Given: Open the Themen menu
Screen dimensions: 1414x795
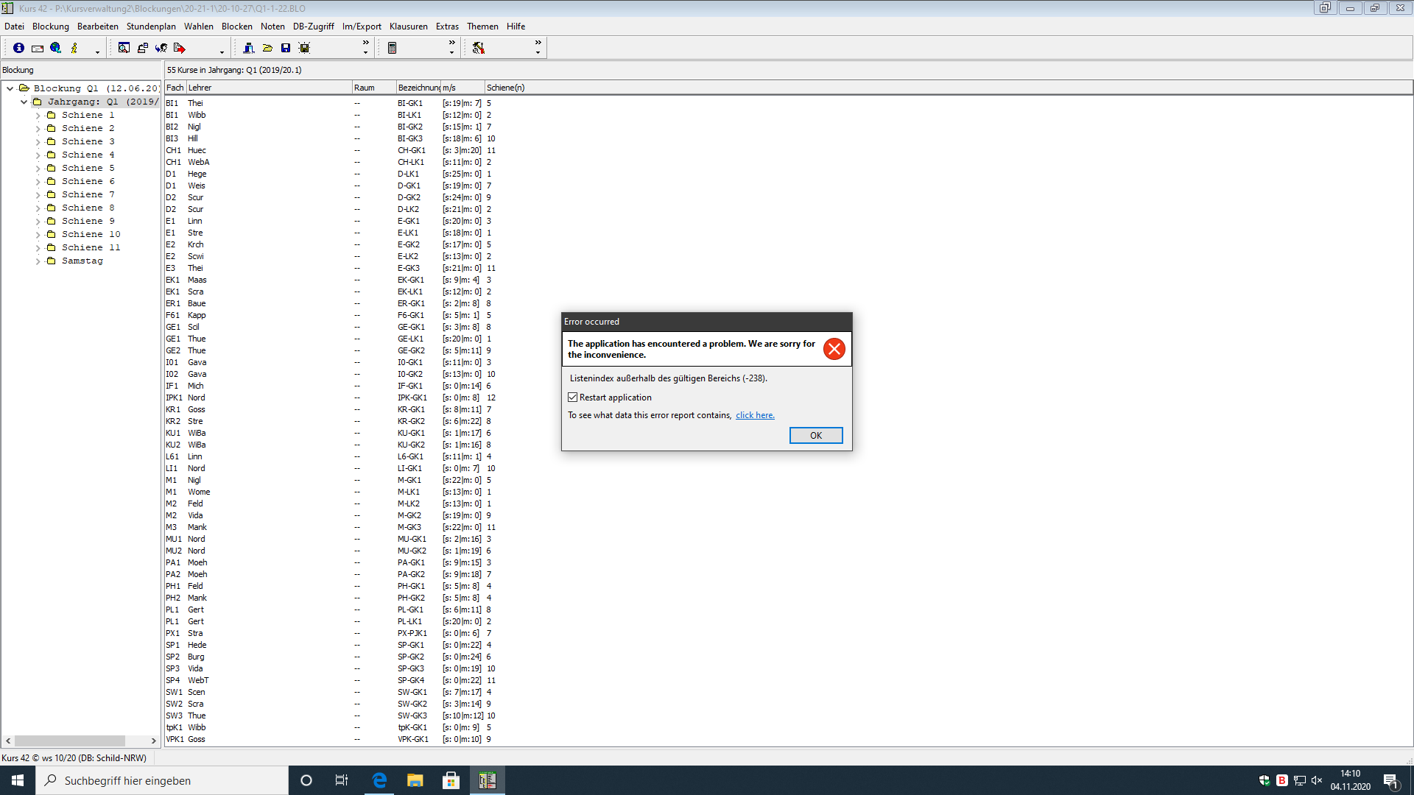Looking at the screenshot, I should (x=482, y=26).
